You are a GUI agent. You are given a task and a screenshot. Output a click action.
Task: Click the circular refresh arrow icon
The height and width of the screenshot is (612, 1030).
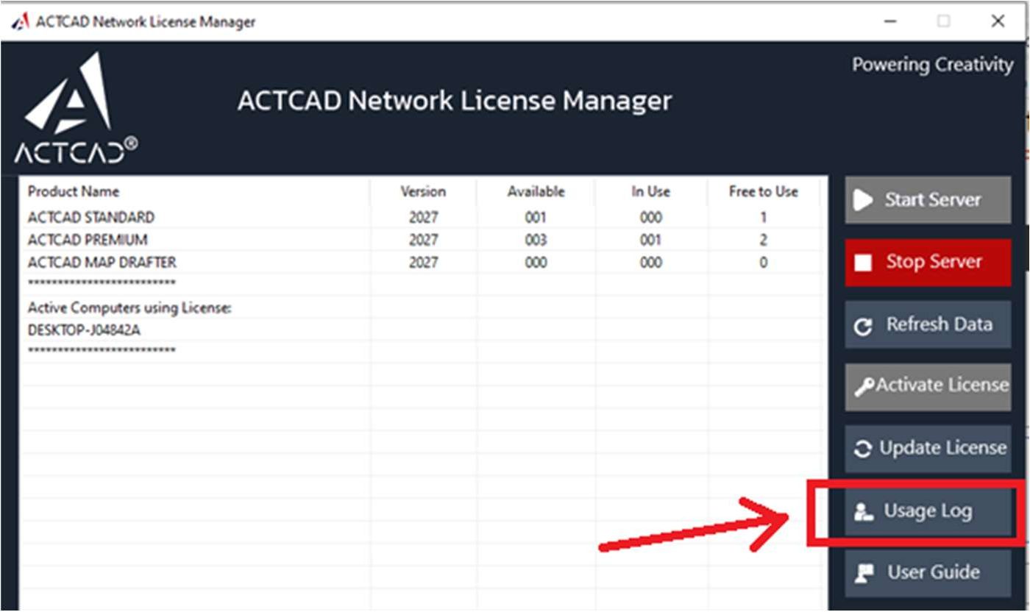pos(863,326)
